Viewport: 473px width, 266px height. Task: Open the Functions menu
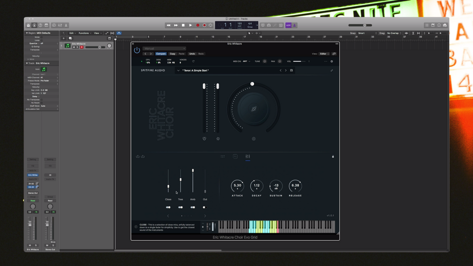[x=84, y=33]
